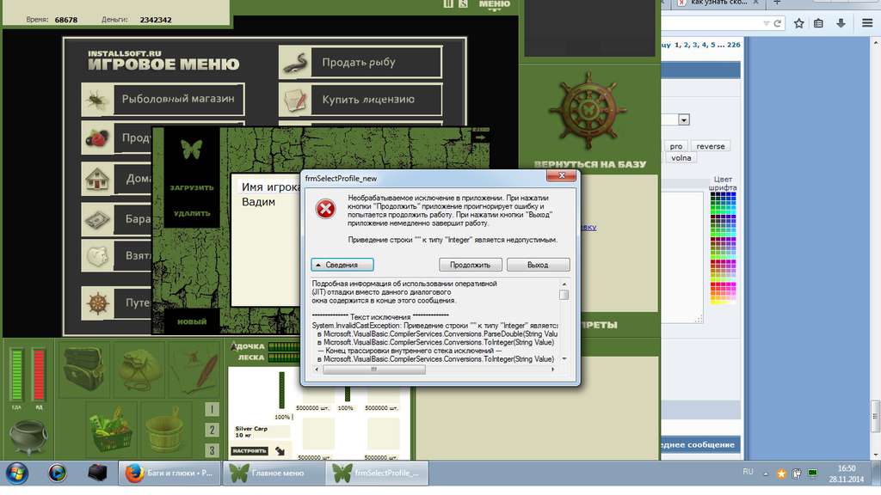Click the ВЕРНУТЬСЯ НА БАЗУ label

[589, 164]
